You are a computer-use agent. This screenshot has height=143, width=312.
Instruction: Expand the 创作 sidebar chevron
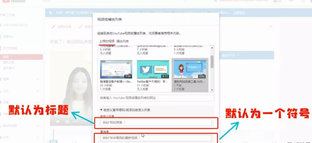tap(38, 137)
